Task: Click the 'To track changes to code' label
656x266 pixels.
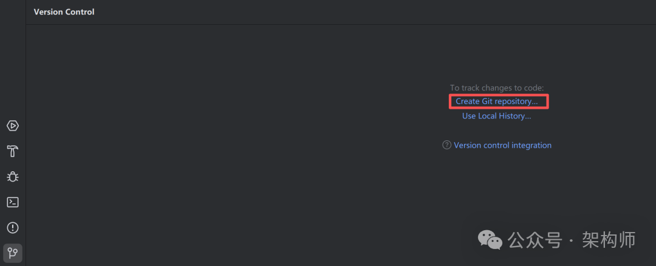Action: (497, 88)
